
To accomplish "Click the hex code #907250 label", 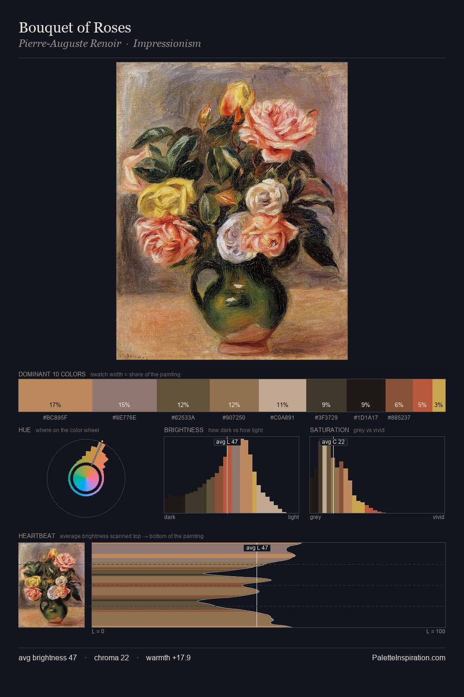I will [x=234, y=418].
